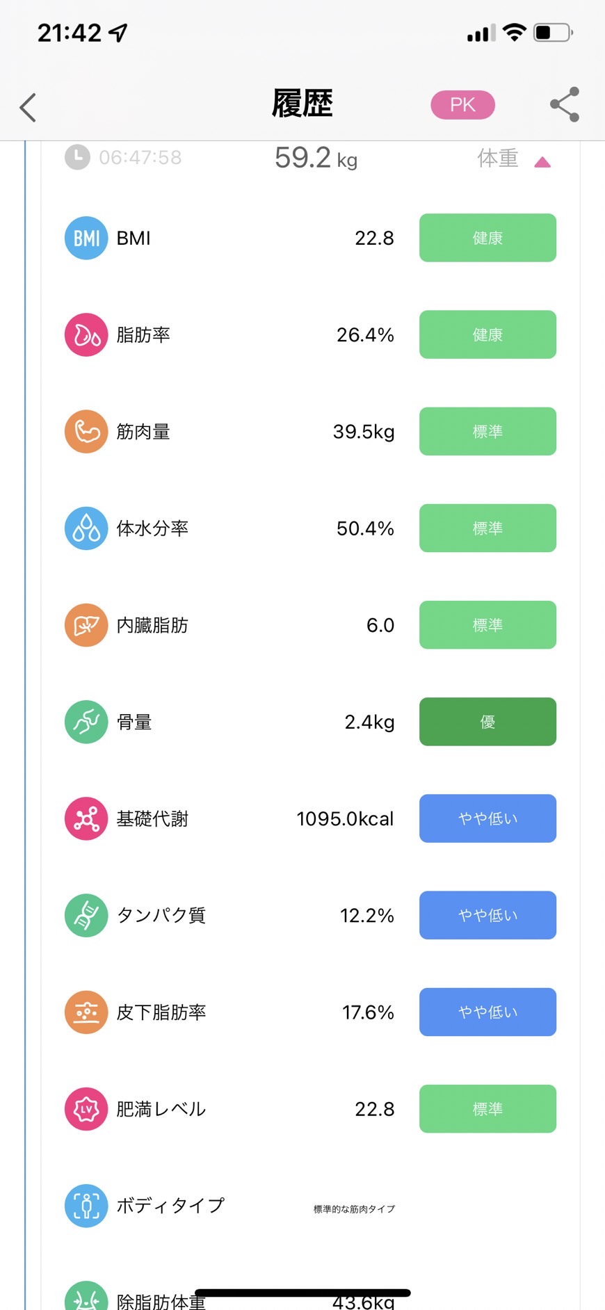The width and height of the screenshot is (605, 1310).
Task: Open the タンパク質 protein DNA icon
Action: 86,915
